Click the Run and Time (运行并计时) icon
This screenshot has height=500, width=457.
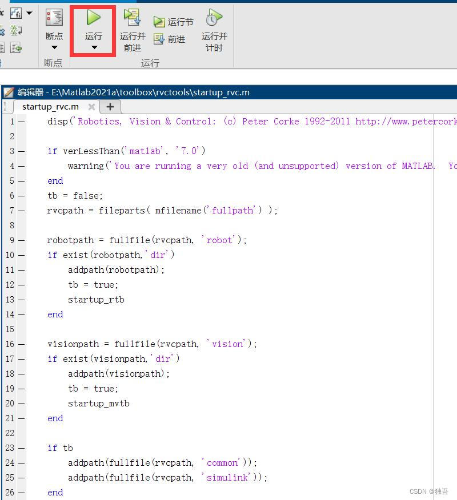click(214, 17)
